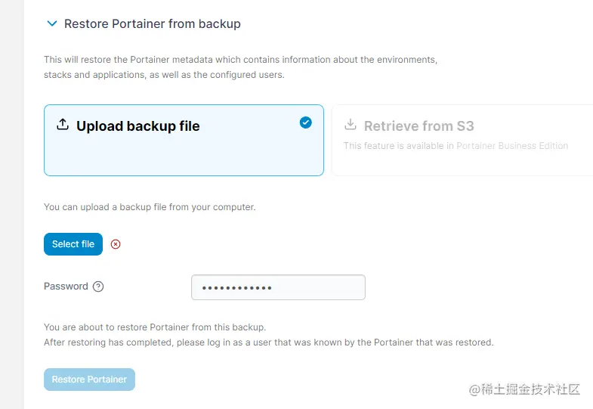
Task: Click the Password field label
Action: [x=66, y=287]
